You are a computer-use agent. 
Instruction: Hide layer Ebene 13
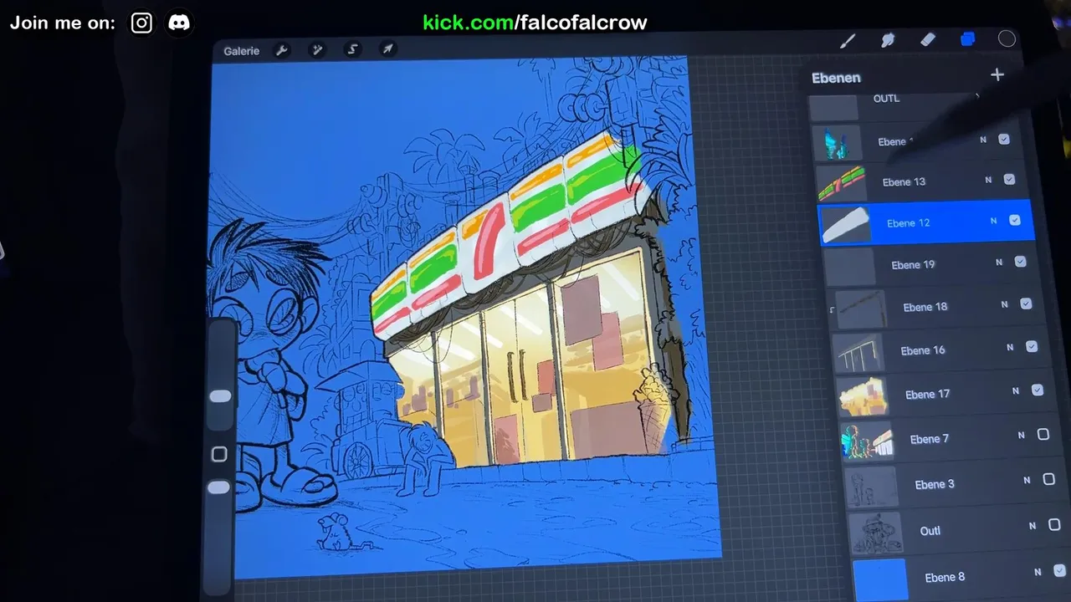(x=1009, y=179)
